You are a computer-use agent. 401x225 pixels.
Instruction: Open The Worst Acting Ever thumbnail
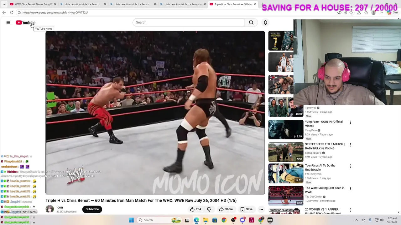point(286,196)
